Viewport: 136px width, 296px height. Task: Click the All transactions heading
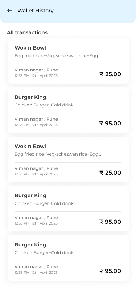coord(27,32)
